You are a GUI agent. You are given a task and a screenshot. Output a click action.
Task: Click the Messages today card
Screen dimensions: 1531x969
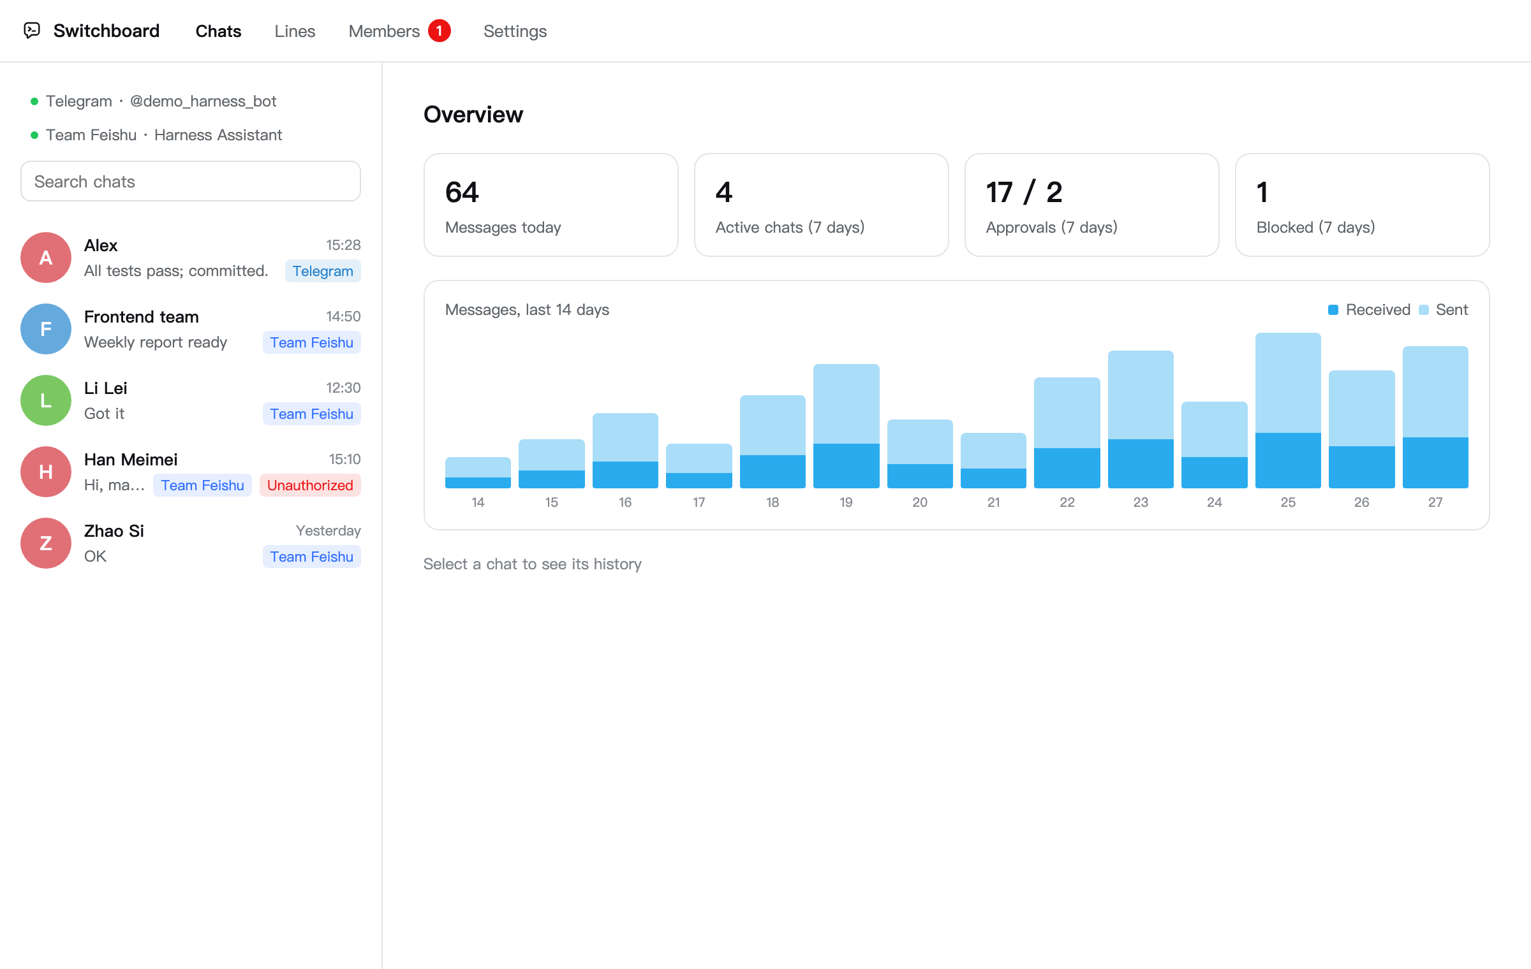pos(551,205)
